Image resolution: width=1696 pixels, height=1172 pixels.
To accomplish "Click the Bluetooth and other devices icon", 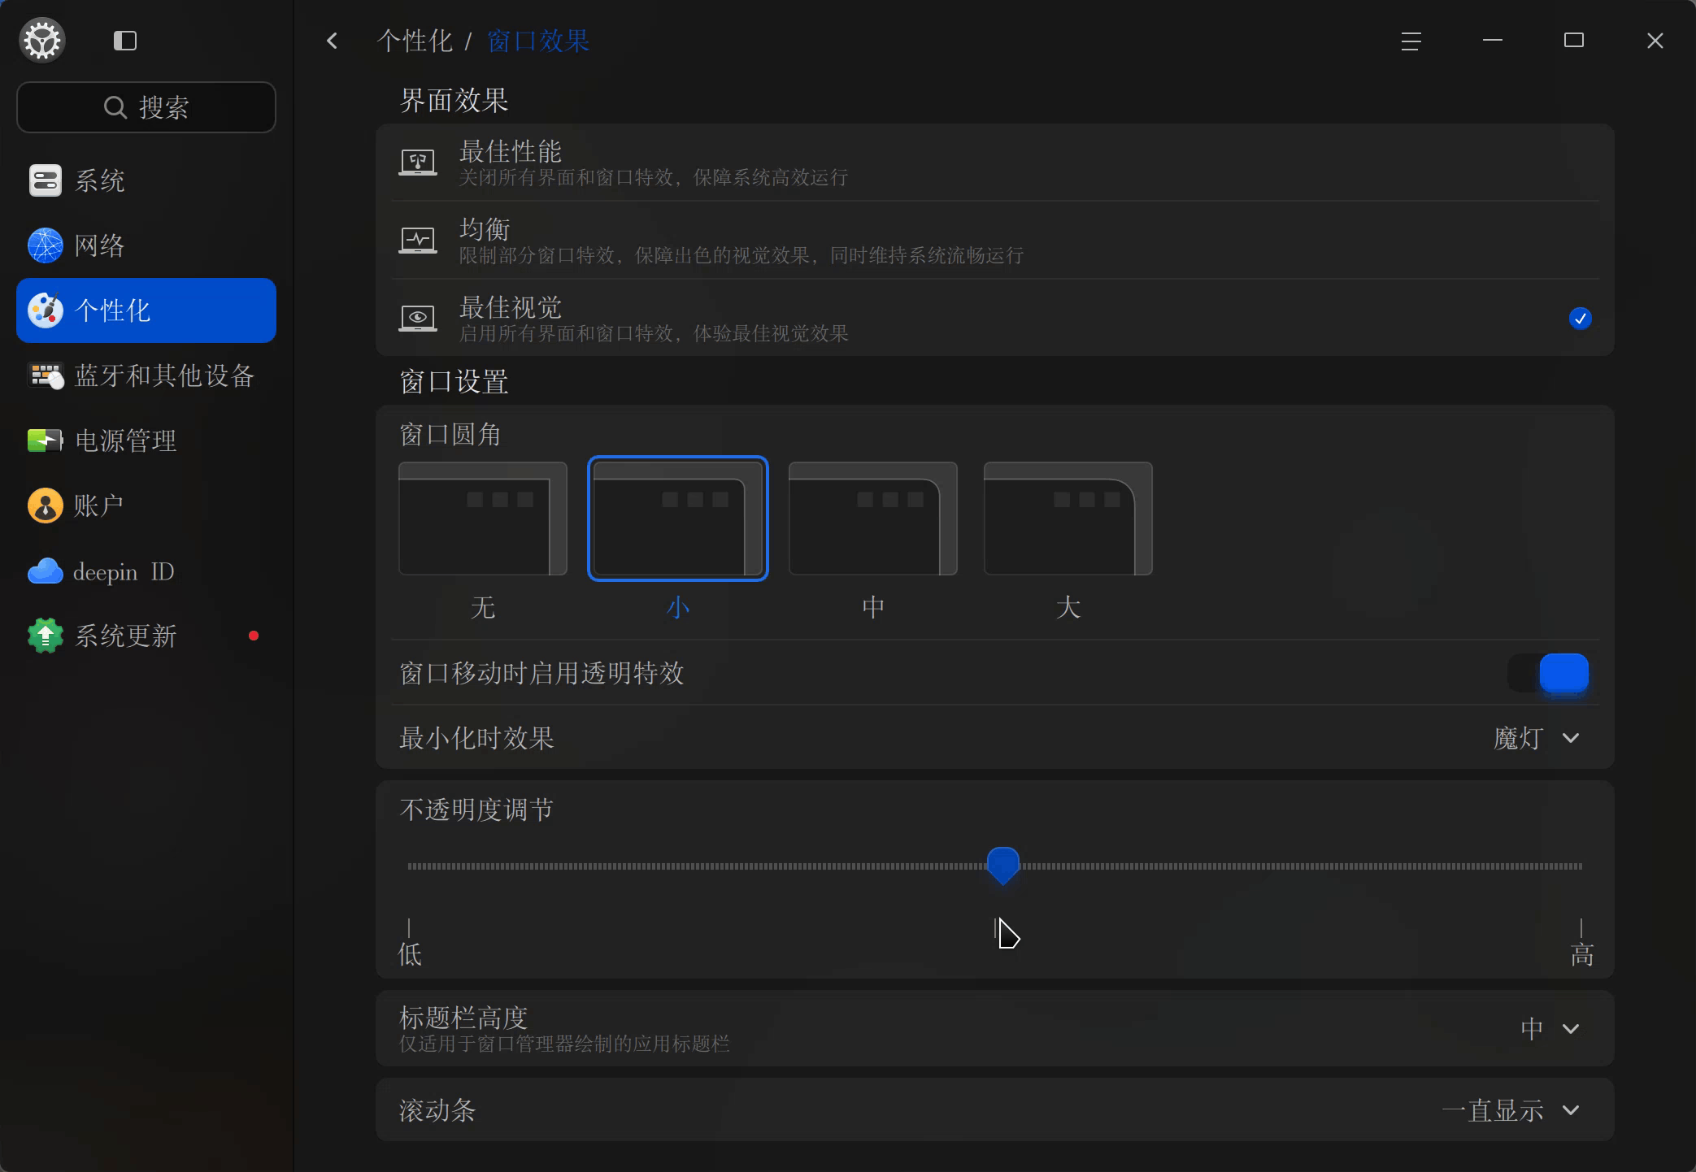I will [46, 375].
